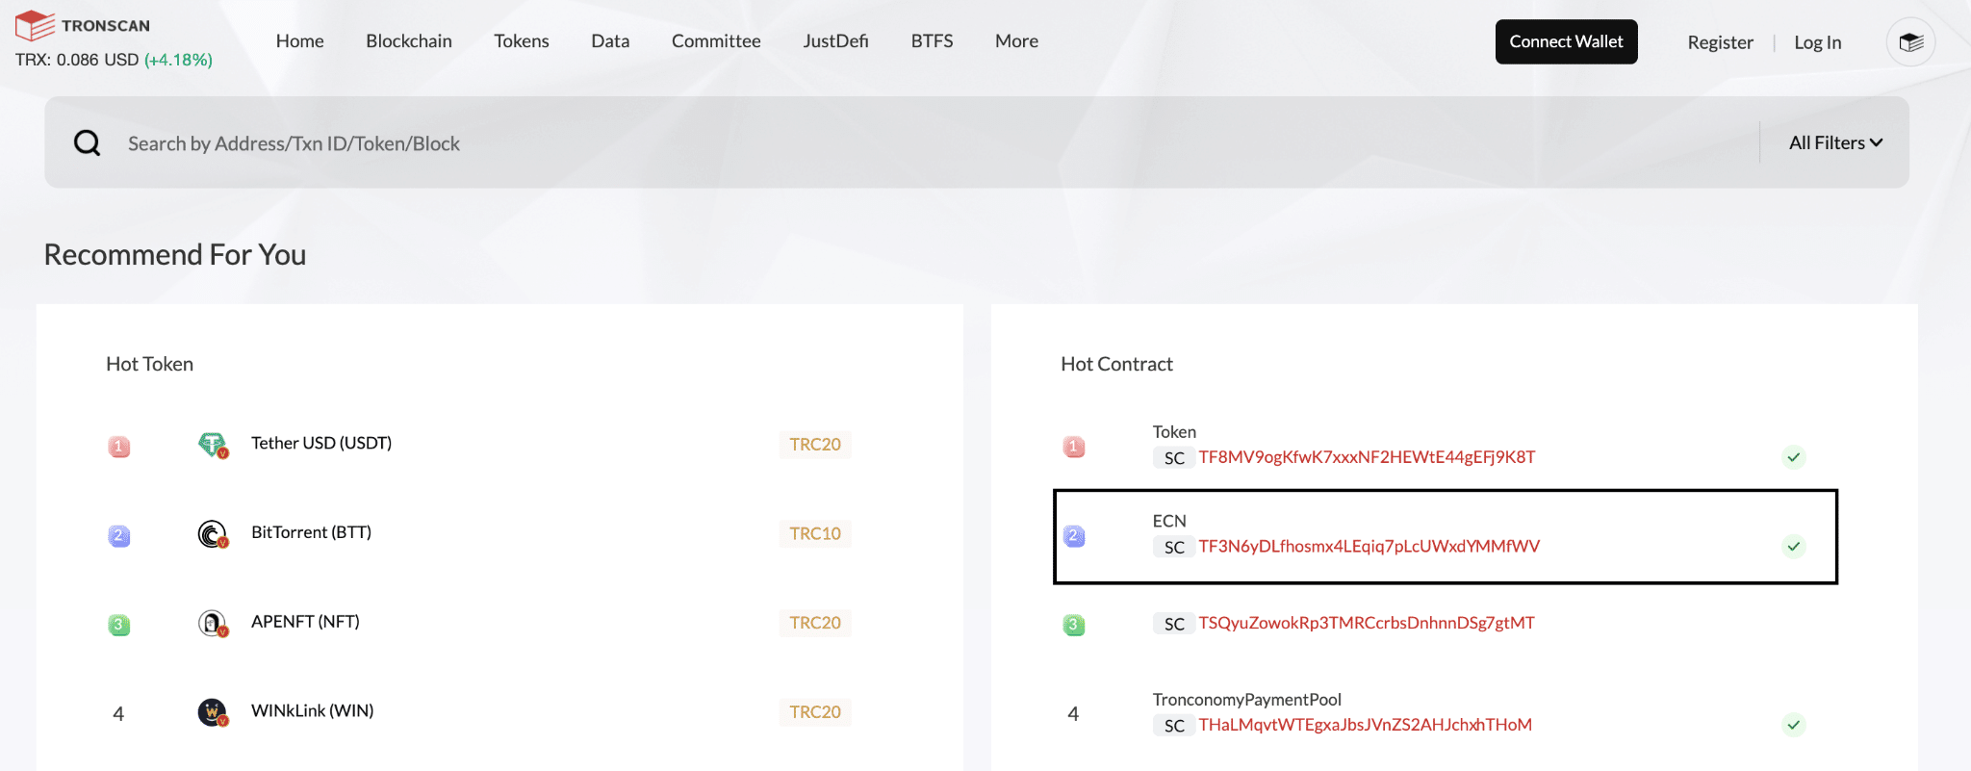Open contract address TF3N6yDLfhosmx4LEqiq7pLcUWxdYMMfWV
1971x771 pixels.
[x=1369, y=547]
